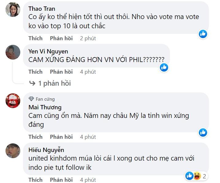
Task: Expand the '1 phản hồi' reply thread
Action: (50, 83)
